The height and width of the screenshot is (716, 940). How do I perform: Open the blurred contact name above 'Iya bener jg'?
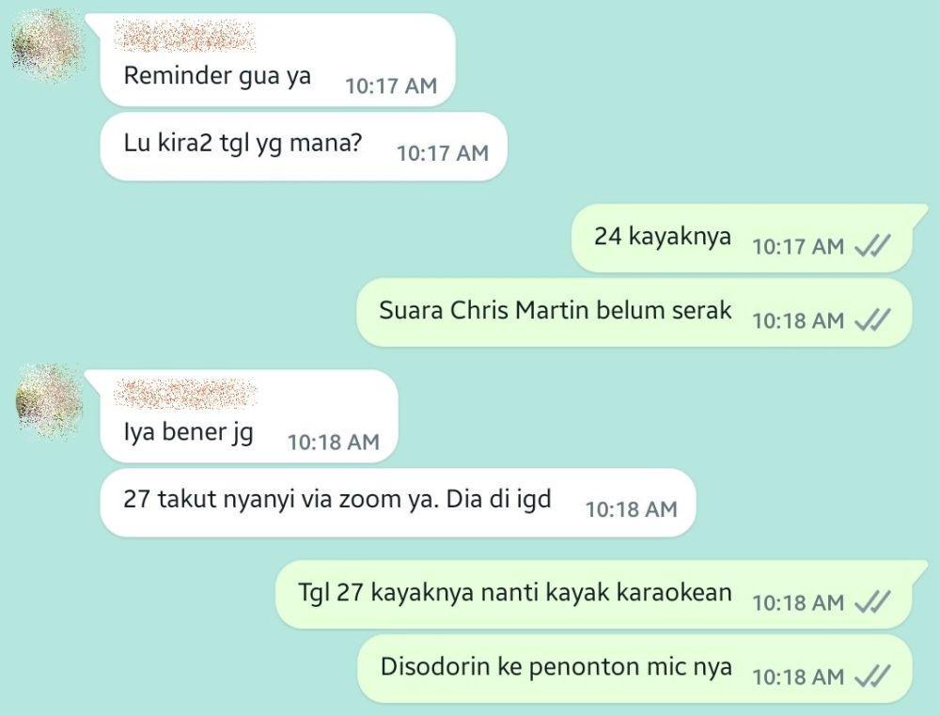[x=185, y=393]
